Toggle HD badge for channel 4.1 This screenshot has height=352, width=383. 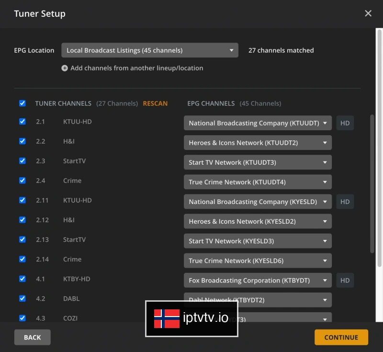point(345,280)
